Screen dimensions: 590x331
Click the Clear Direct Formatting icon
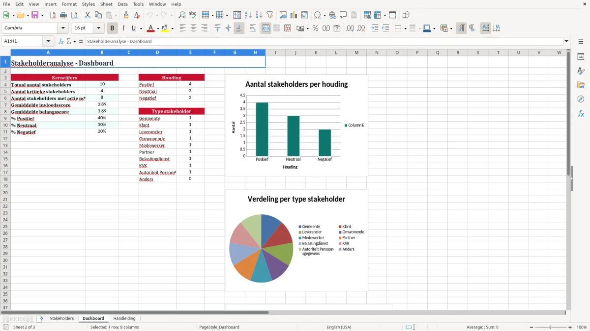click(137, 15)
